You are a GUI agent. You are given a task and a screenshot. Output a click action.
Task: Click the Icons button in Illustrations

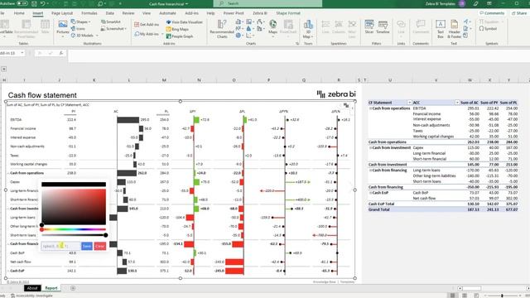click(x=78, y=29)
